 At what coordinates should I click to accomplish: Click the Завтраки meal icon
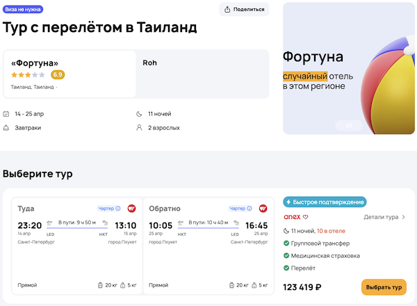6,128
